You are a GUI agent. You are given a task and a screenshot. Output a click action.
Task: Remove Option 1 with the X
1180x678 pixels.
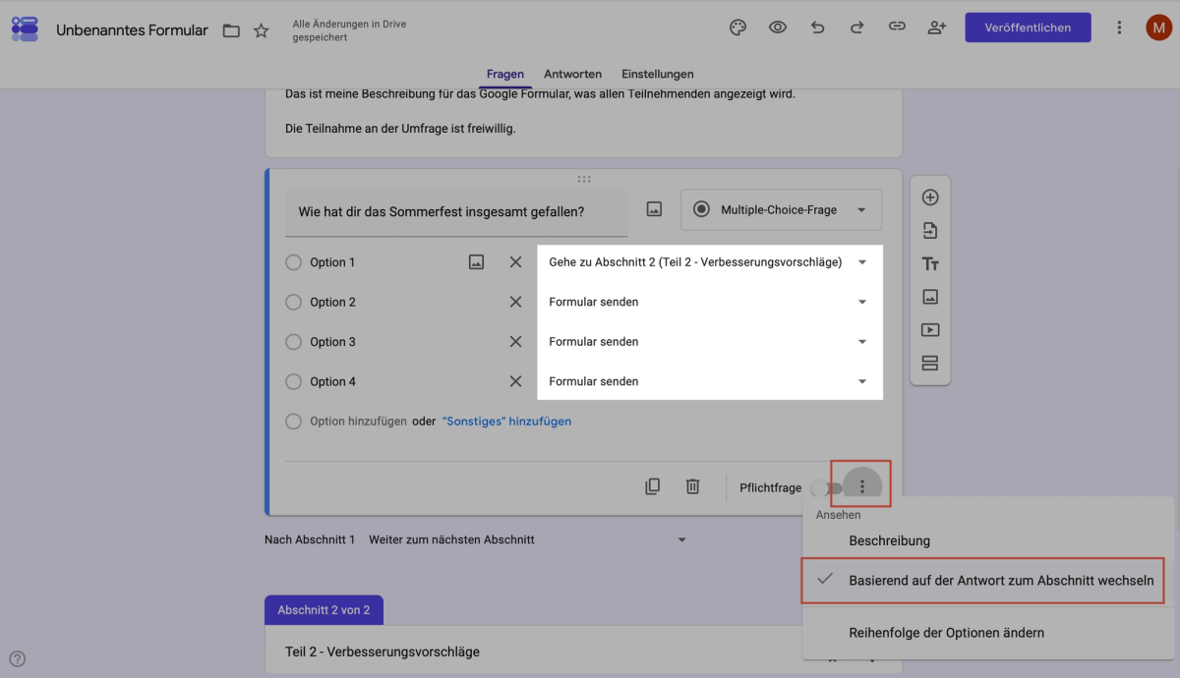pos(515,262)
